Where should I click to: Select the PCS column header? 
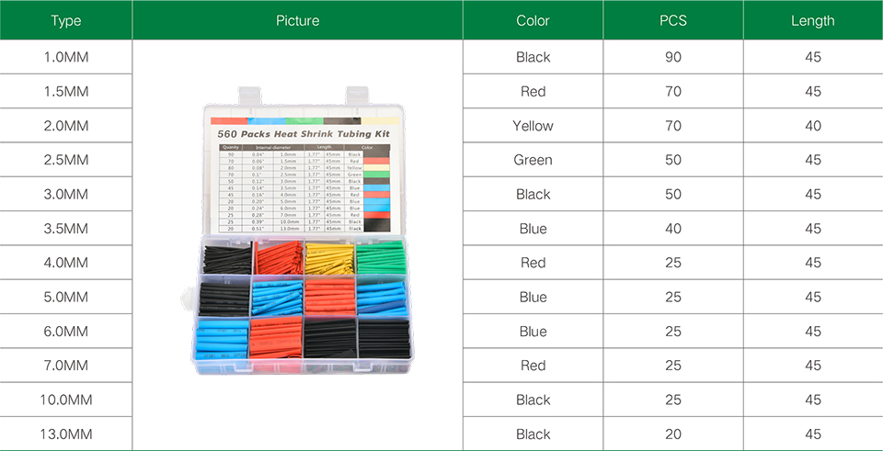pyautogui.click(x=672, y=20)
